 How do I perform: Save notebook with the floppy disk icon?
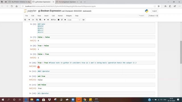(25, 20)
